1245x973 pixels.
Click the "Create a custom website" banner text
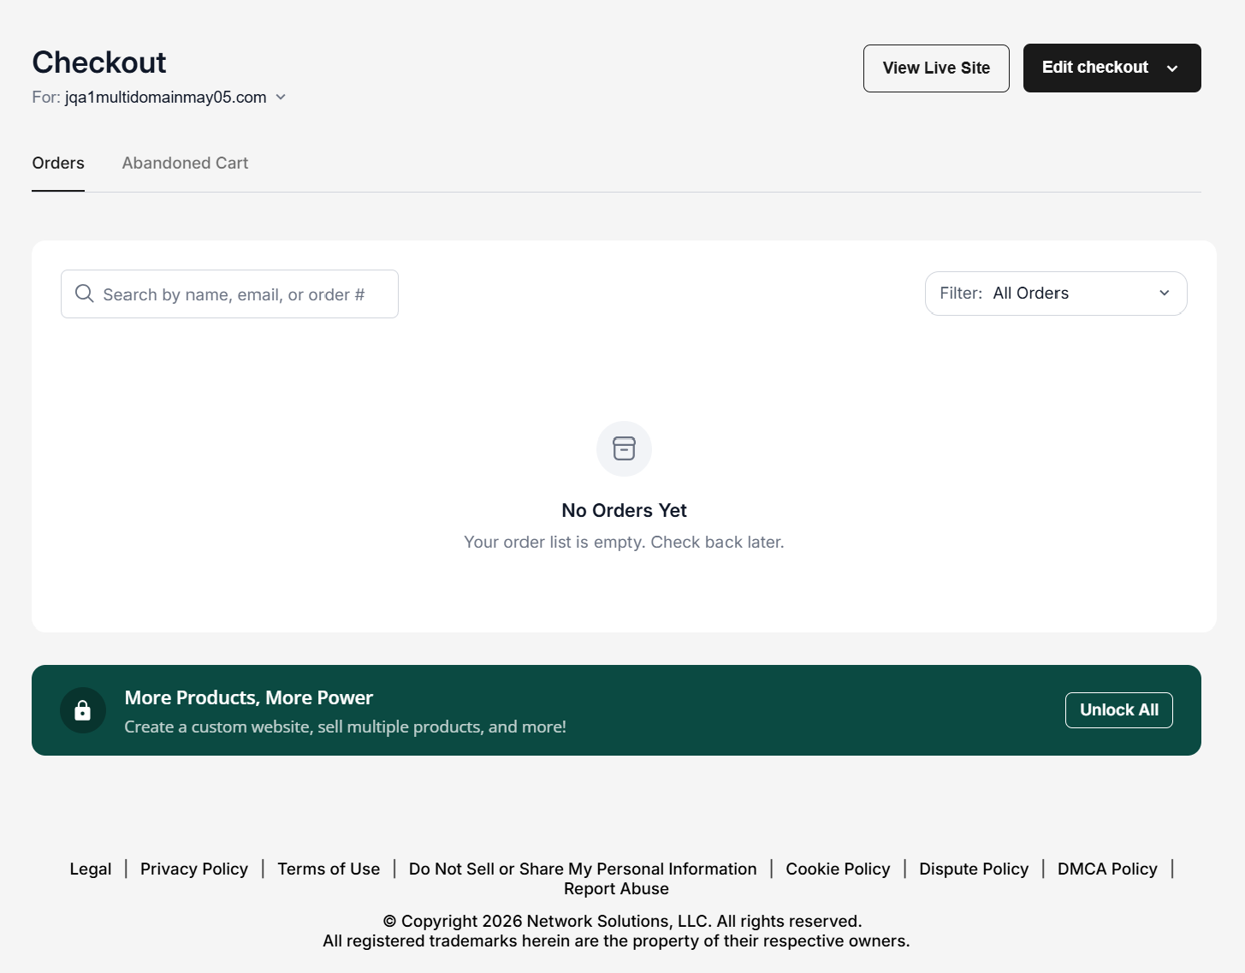tap(345, 727)
